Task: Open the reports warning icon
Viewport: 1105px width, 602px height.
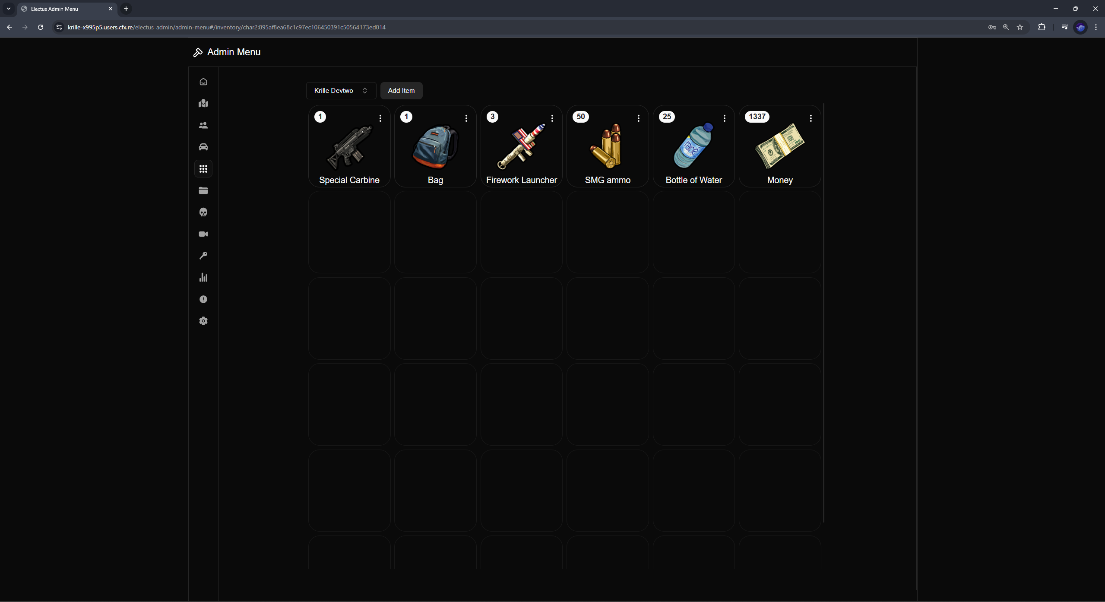Action: [203, 299]
